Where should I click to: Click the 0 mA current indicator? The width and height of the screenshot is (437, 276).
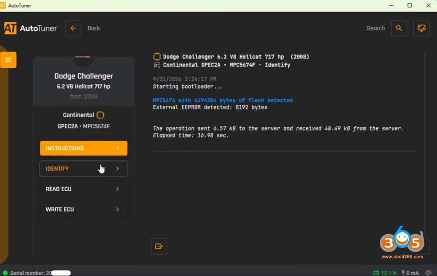[410, 273]
